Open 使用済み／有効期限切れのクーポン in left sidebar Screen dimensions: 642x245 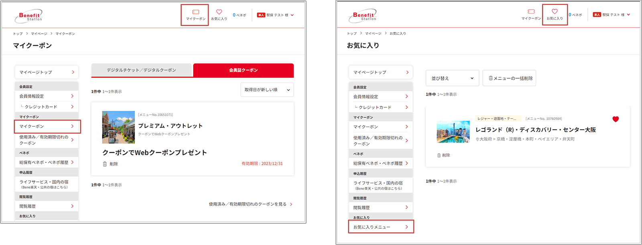pos(47,140)
